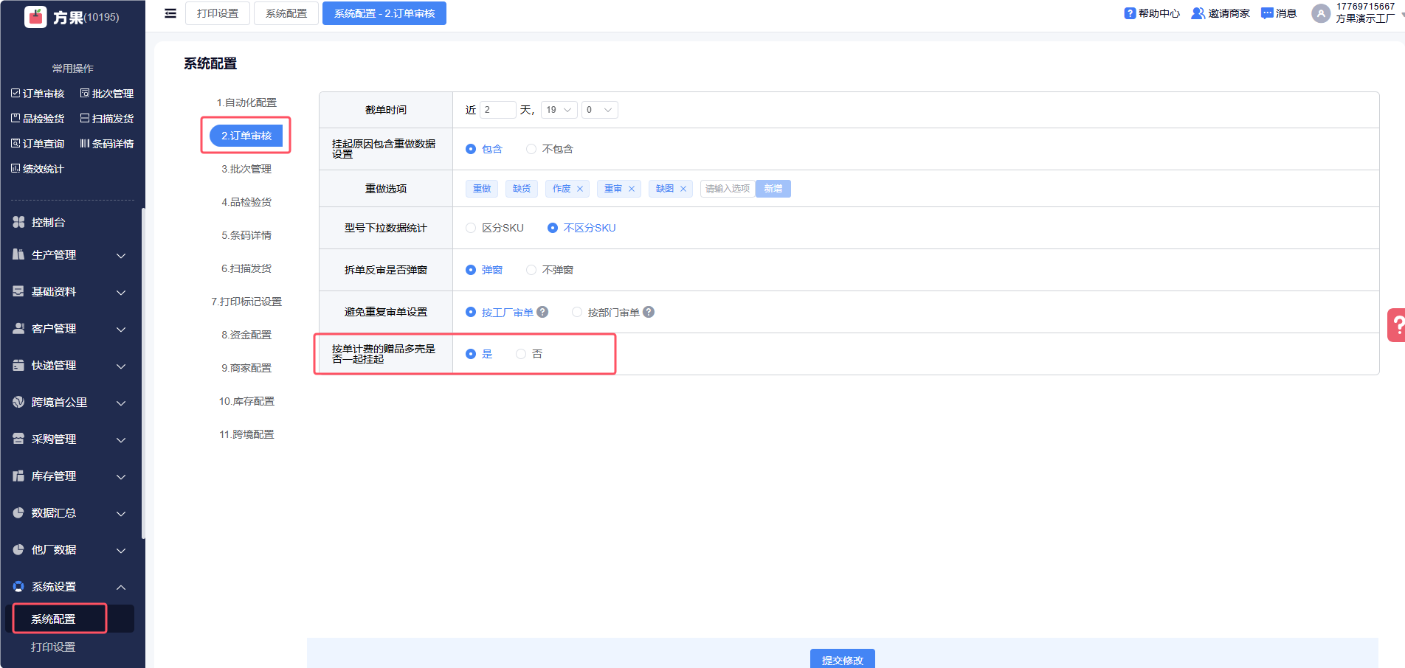Open the Help Center icon
Screen dimensions: 1405x668
click(1130, 13)
